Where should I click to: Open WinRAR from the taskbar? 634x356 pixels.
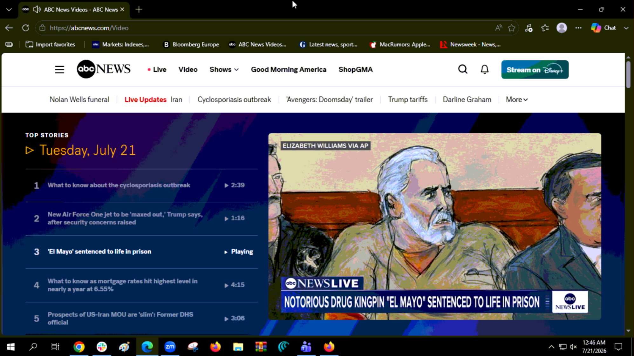(261, 347)
